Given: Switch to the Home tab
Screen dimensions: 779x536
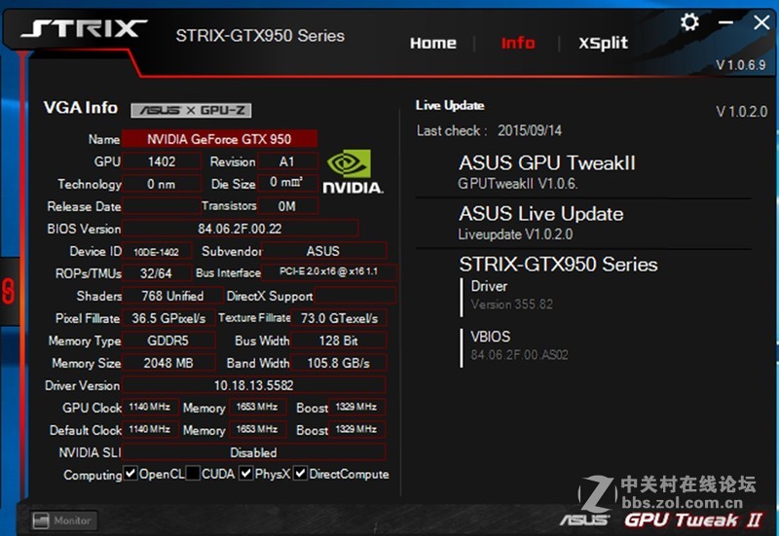Looking at the screenshot, I should click(x=432, y=43).
